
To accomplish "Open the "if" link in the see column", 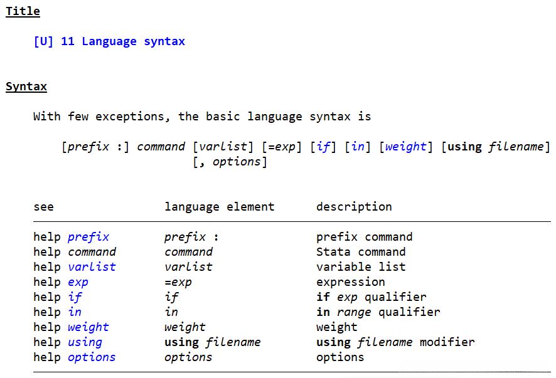I will (75, 297).
